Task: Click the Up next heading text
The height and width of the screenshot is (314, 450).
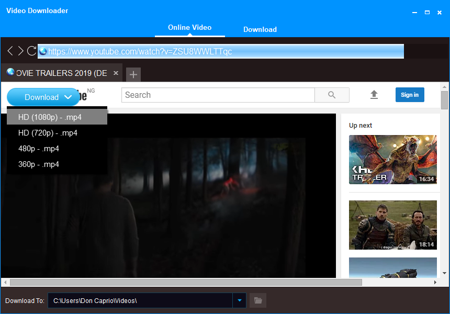Action: (x=361, y=126)
